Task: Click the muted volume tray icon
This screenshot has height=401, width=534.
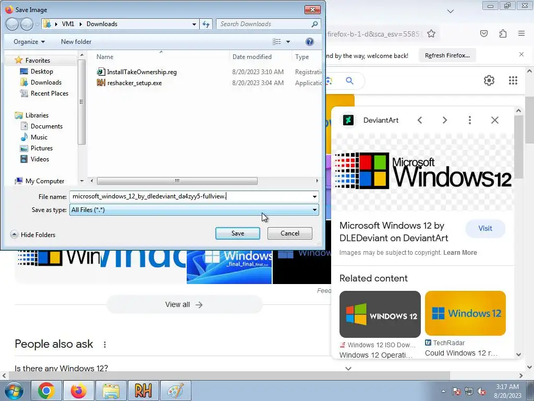Action: tap(481, 391)
